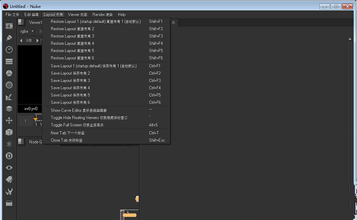Open the Color nodes wheel icon
Viewport: 357px width, 220px height.
[x=9, y=73]
